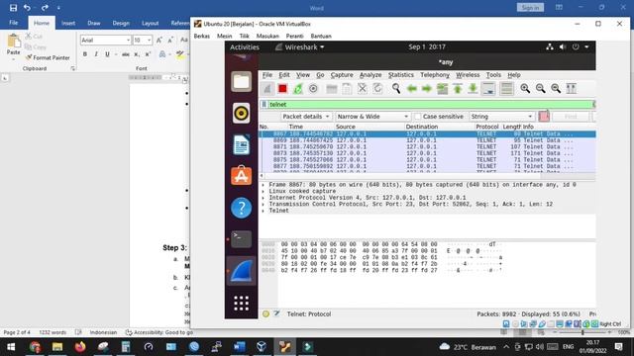Click the Resize Columns toolbar icon
The image size is (634, 356).
571,88
